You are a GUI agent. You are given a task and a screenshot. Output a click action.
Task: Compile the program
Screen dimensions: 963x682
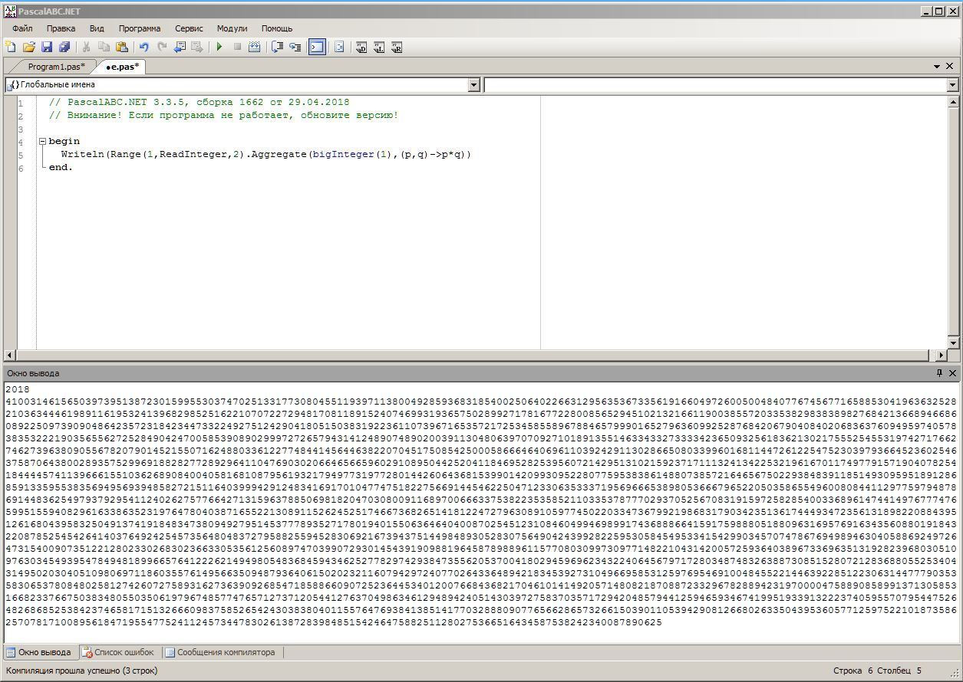tap(255, 48)
